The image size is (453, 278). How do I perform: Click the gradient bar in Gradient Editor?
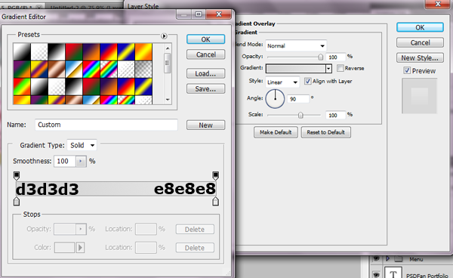[x=116, y=189]
